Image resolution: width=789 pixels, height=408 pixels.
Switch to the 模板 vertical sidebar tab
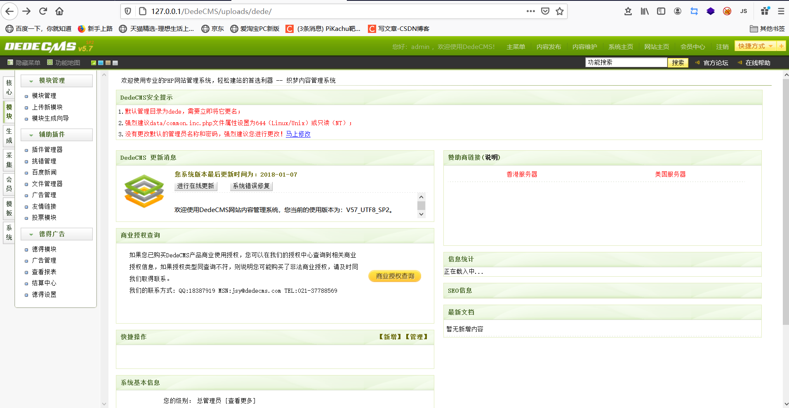coord(9,208)
